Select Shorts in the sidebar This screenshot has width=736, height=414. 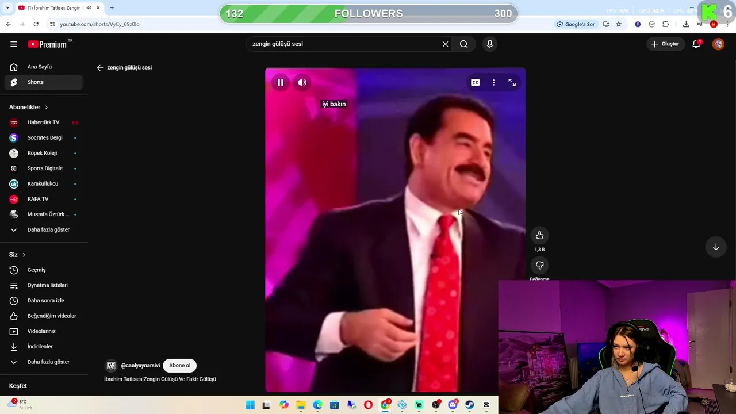click(44, 82)
